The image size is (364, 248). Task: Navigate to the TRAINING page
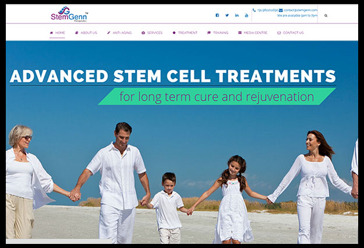click(218, 33)
